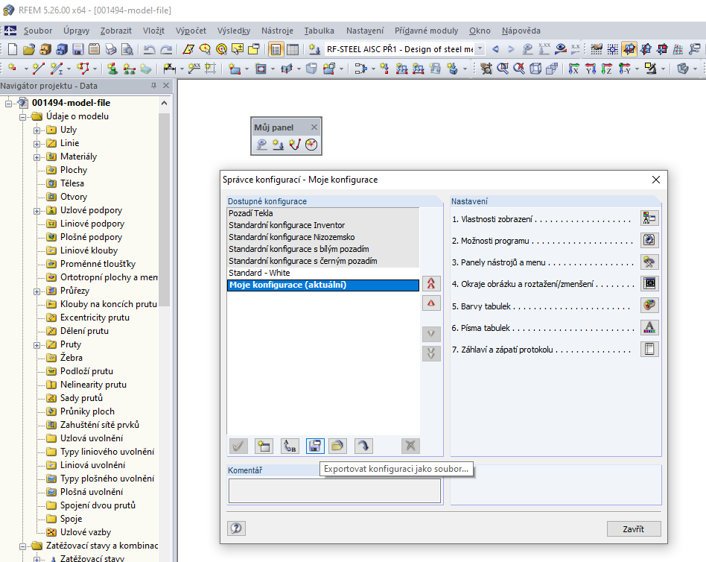Image resolution: width=706 pixels, height=562 pixels.
Task: Expand the Uzlové podpory tree node
Action: pyautogui.click(x=37, y=211)
